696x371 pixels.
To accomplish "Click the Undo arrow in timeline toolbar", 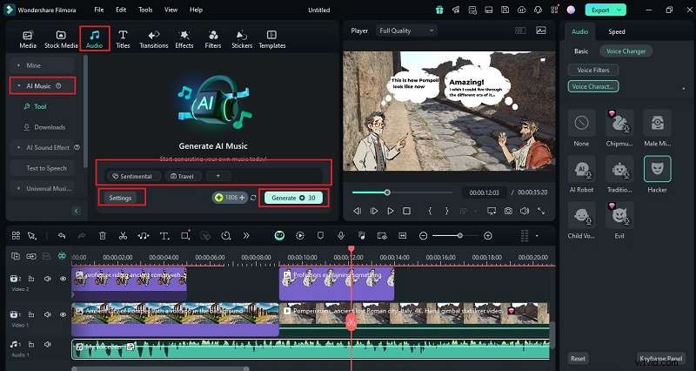I will click(62, 236).
